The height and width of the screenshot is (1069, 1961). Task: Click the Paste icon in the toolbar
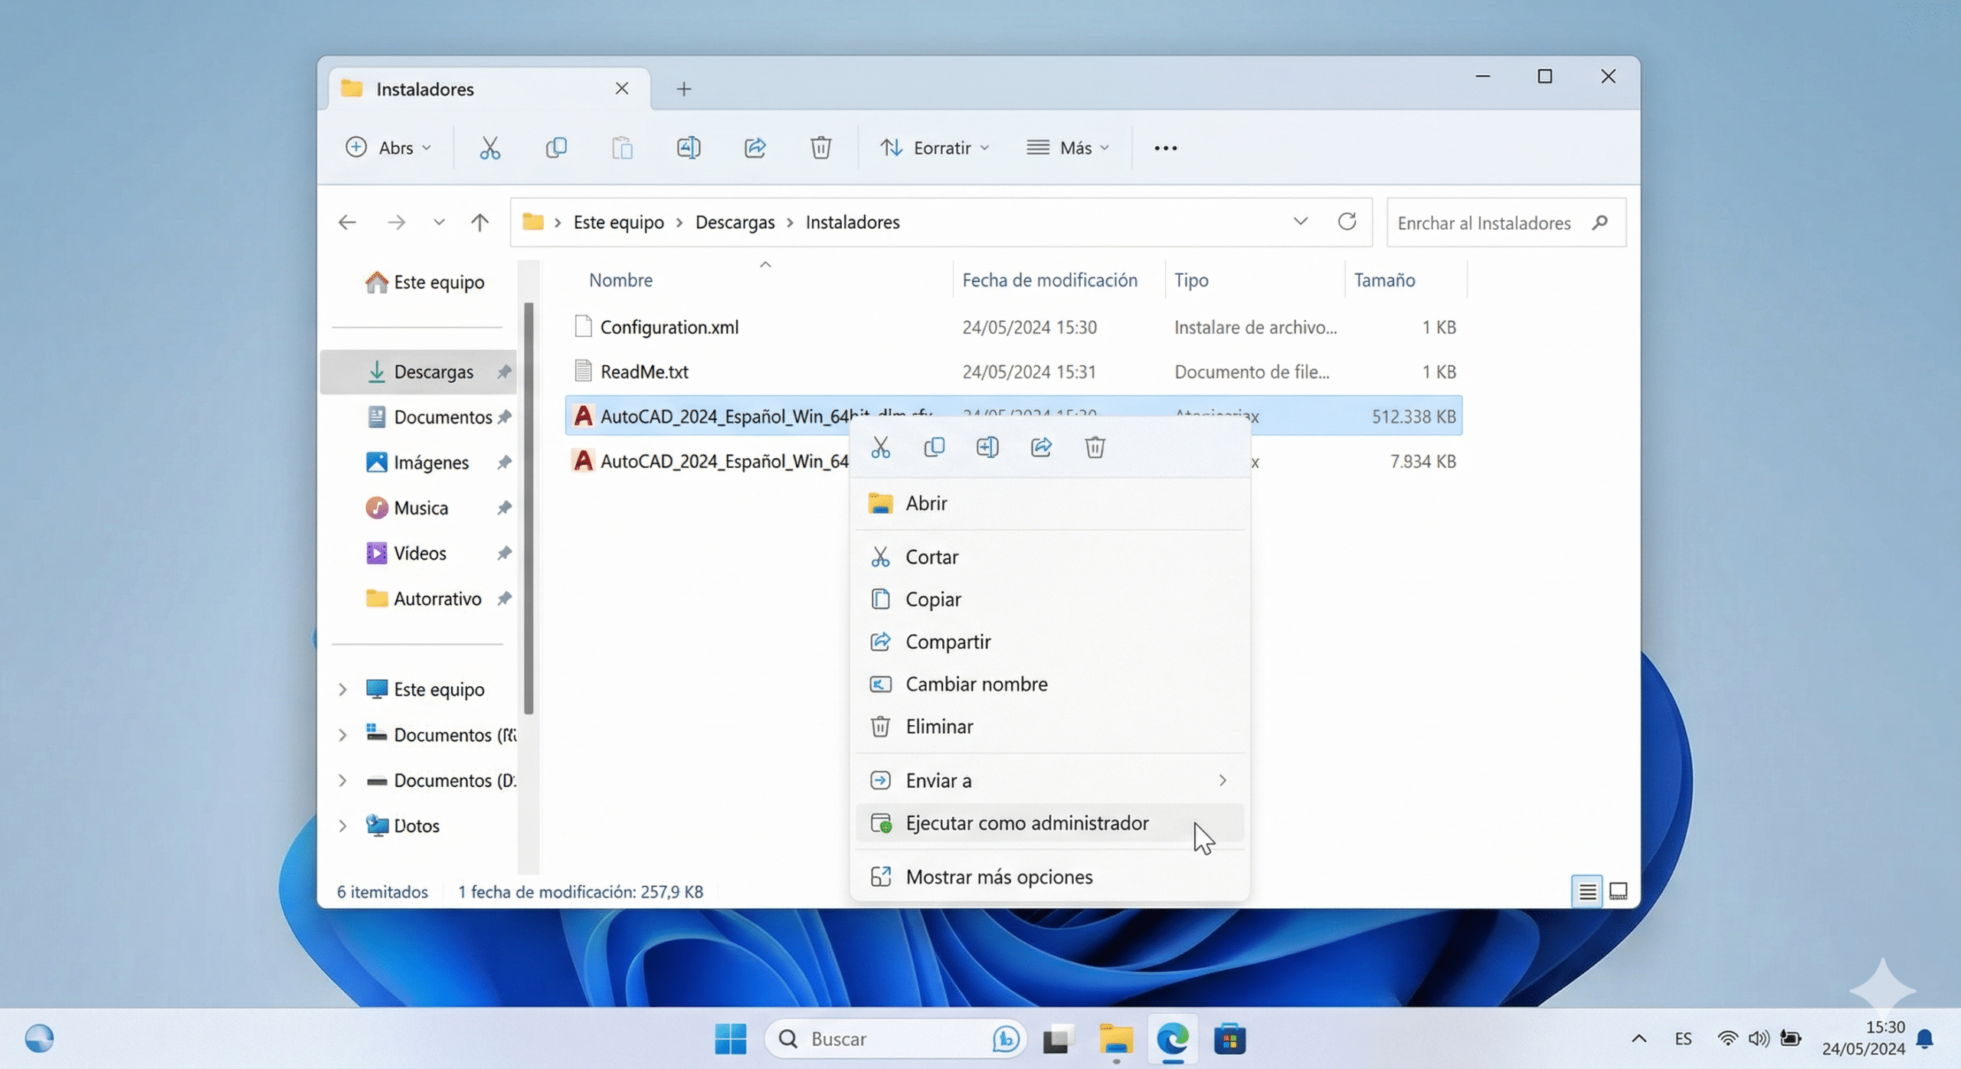[x=622, y=147]
